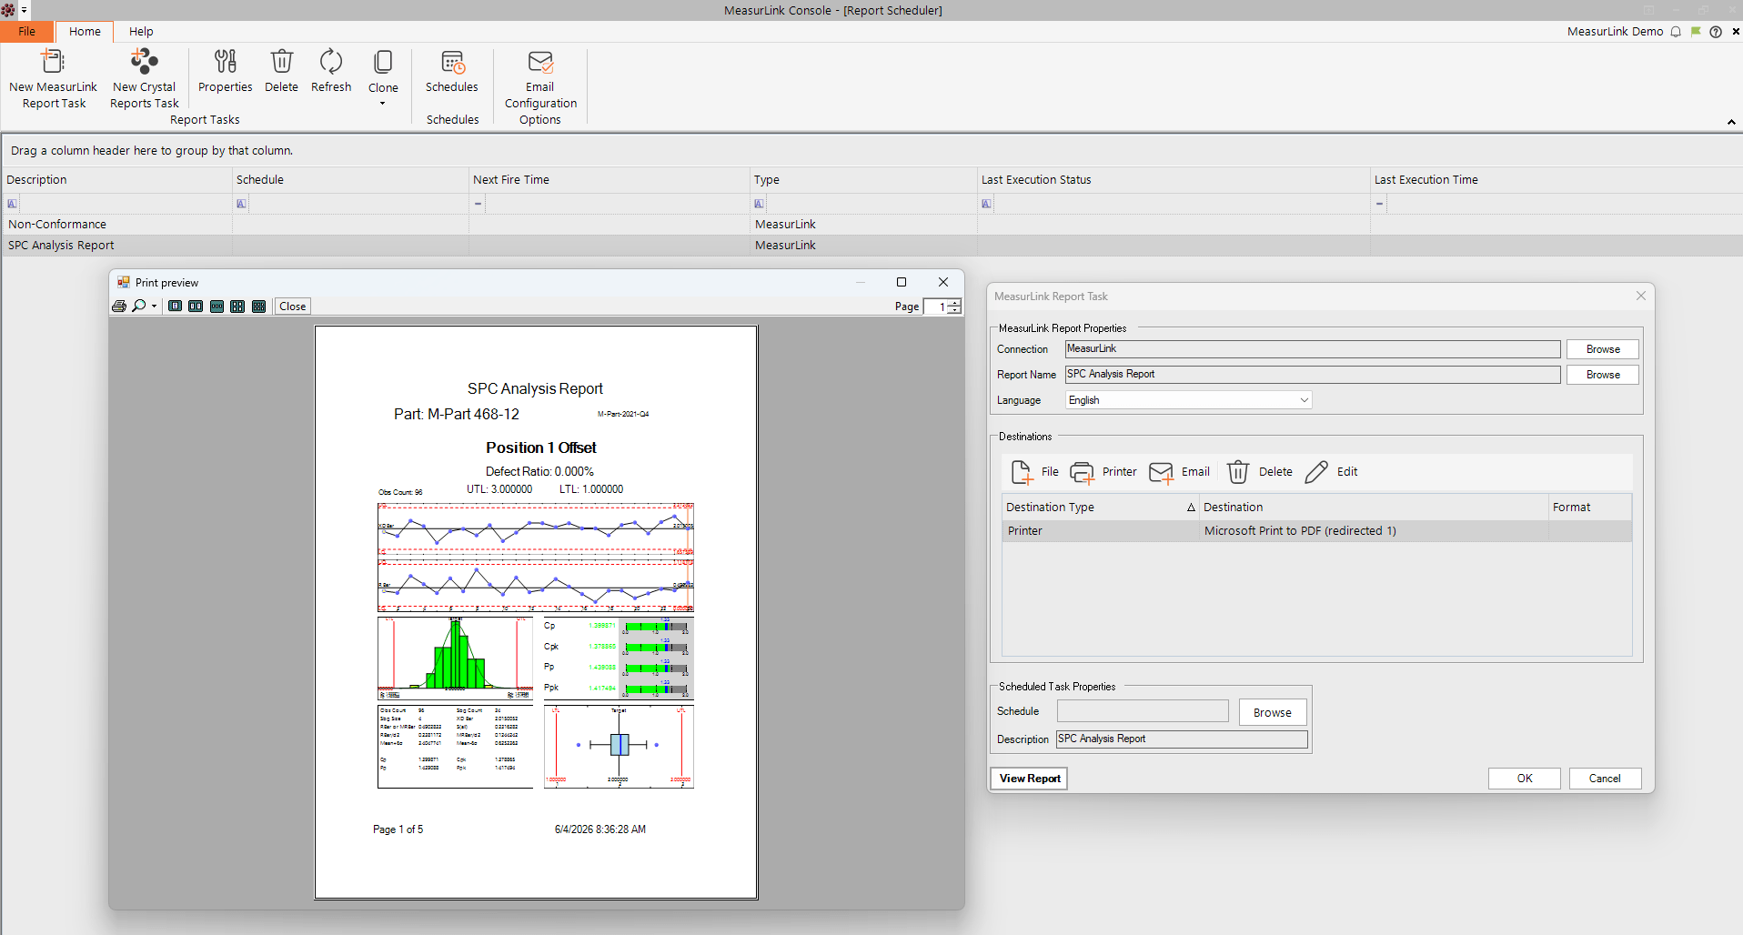Close the MeasurLink Report Task dialog
Screen dimensions: 1743x935
tap(1640, 296)
